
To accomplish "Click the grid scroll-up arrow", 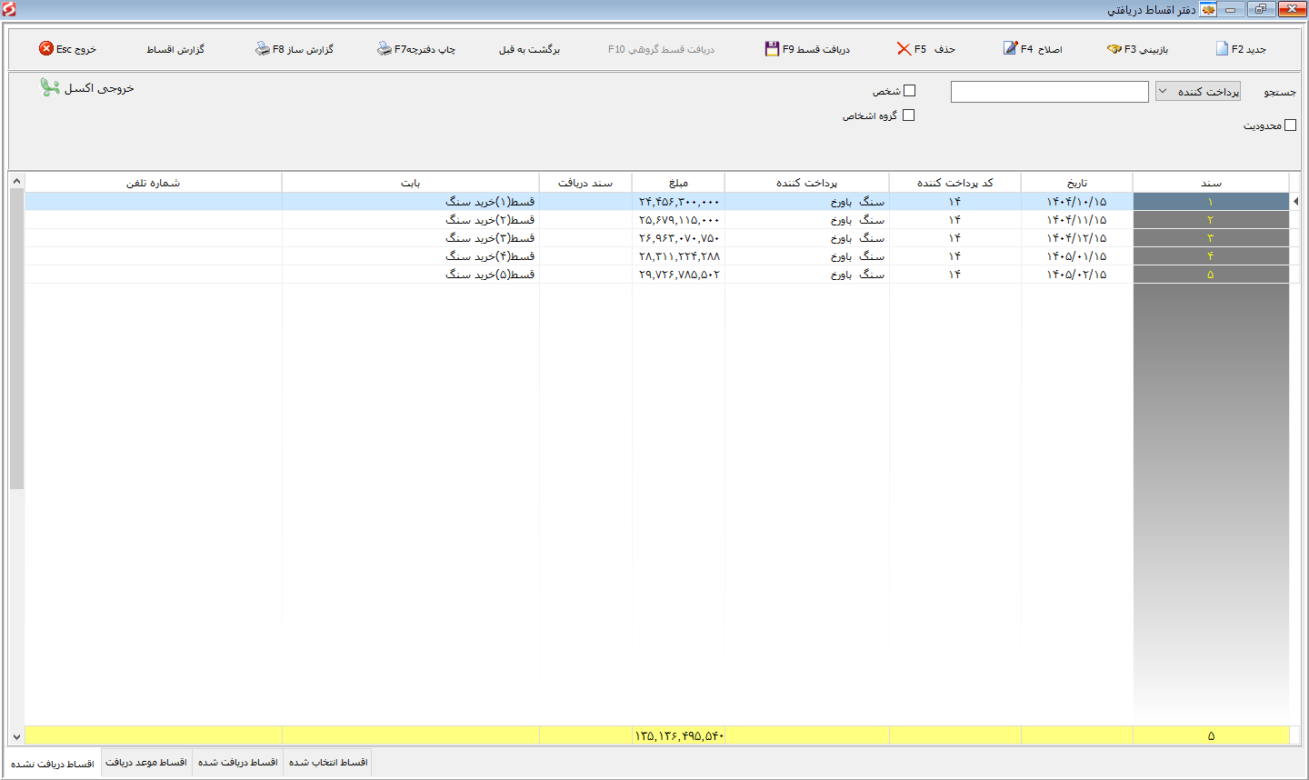I will 16,182.
